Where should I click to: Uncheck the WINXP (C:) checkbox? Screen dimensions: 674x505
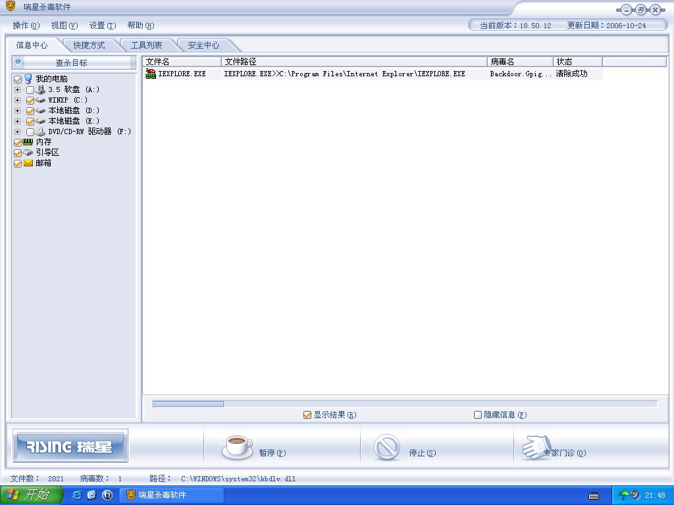(x=30, y=101)
